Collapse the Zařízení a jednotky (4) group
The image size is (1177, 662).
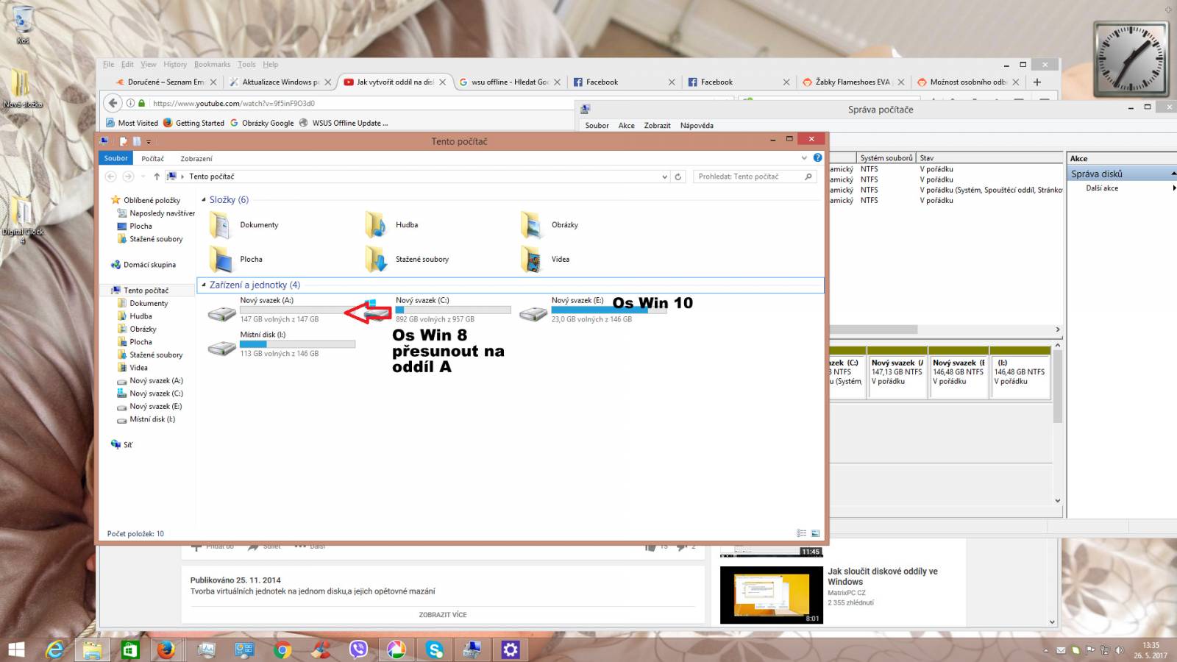pyautogui.click(x=204, y=285)
